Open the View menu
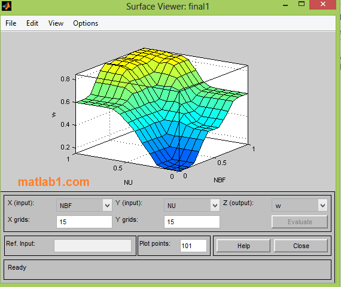Viewport: 341px width, 287px height. click(x=56, y=23)
